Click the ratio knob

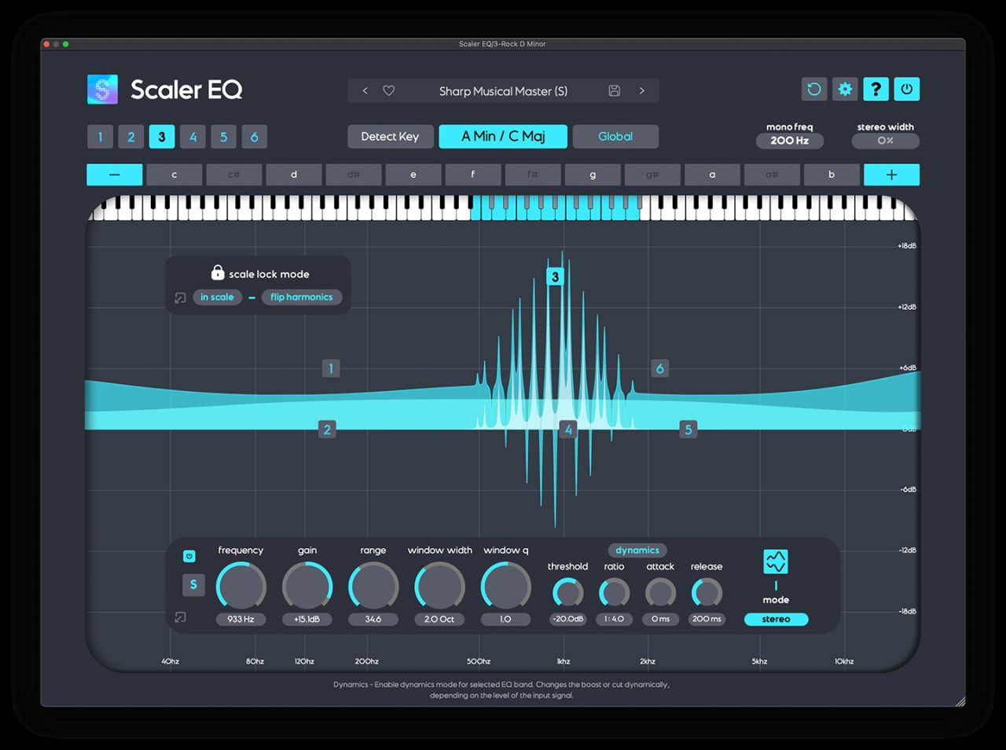point(614,593)
